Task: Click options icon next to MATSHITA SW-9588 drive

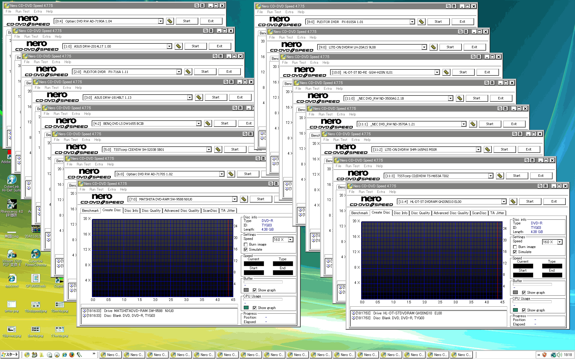Action: [x=244, y=199]
